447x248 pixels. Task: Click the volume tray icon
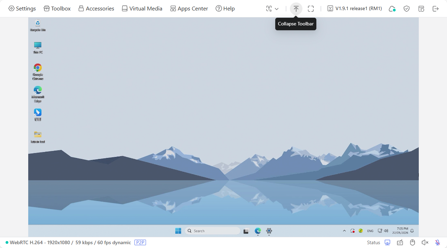pyautogui.click(x=386, y=231)
